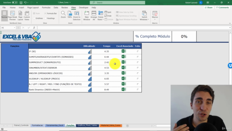The image size is (232, 131).
Task: Open a New Window
Action: coord(87,16)
